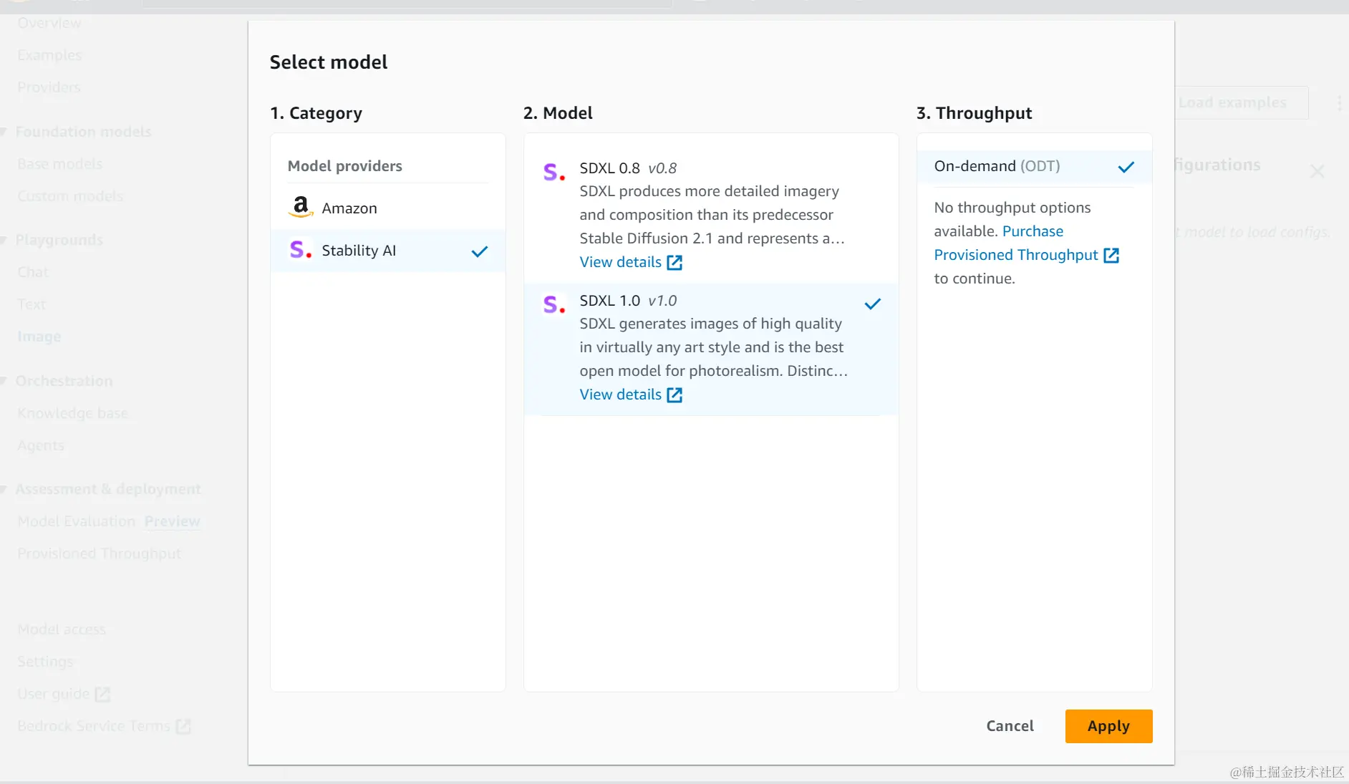The width and height of the screenshot is (1349, 784).
Task: Open Overview in the sidebar
Action: coord(49,23)
